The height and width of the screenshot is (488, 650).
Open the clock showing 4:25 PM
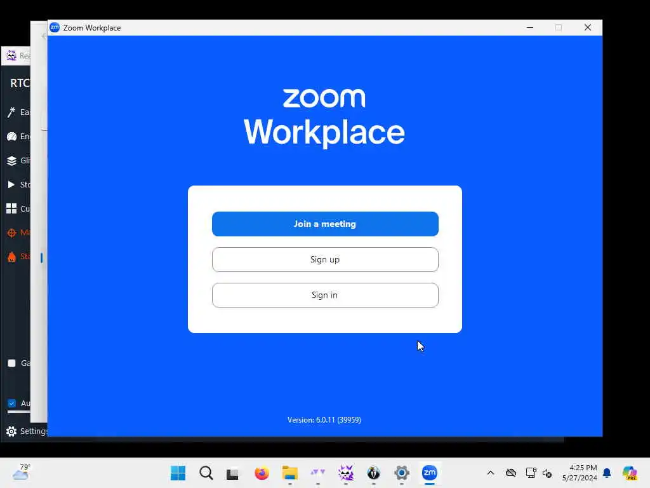(x=580, y=473)
